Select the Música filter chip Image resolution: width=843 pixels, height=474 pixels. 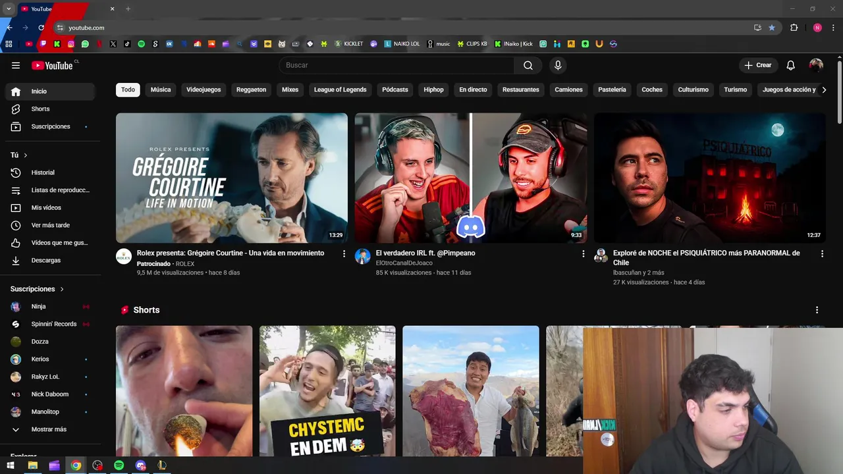point(161,90)
